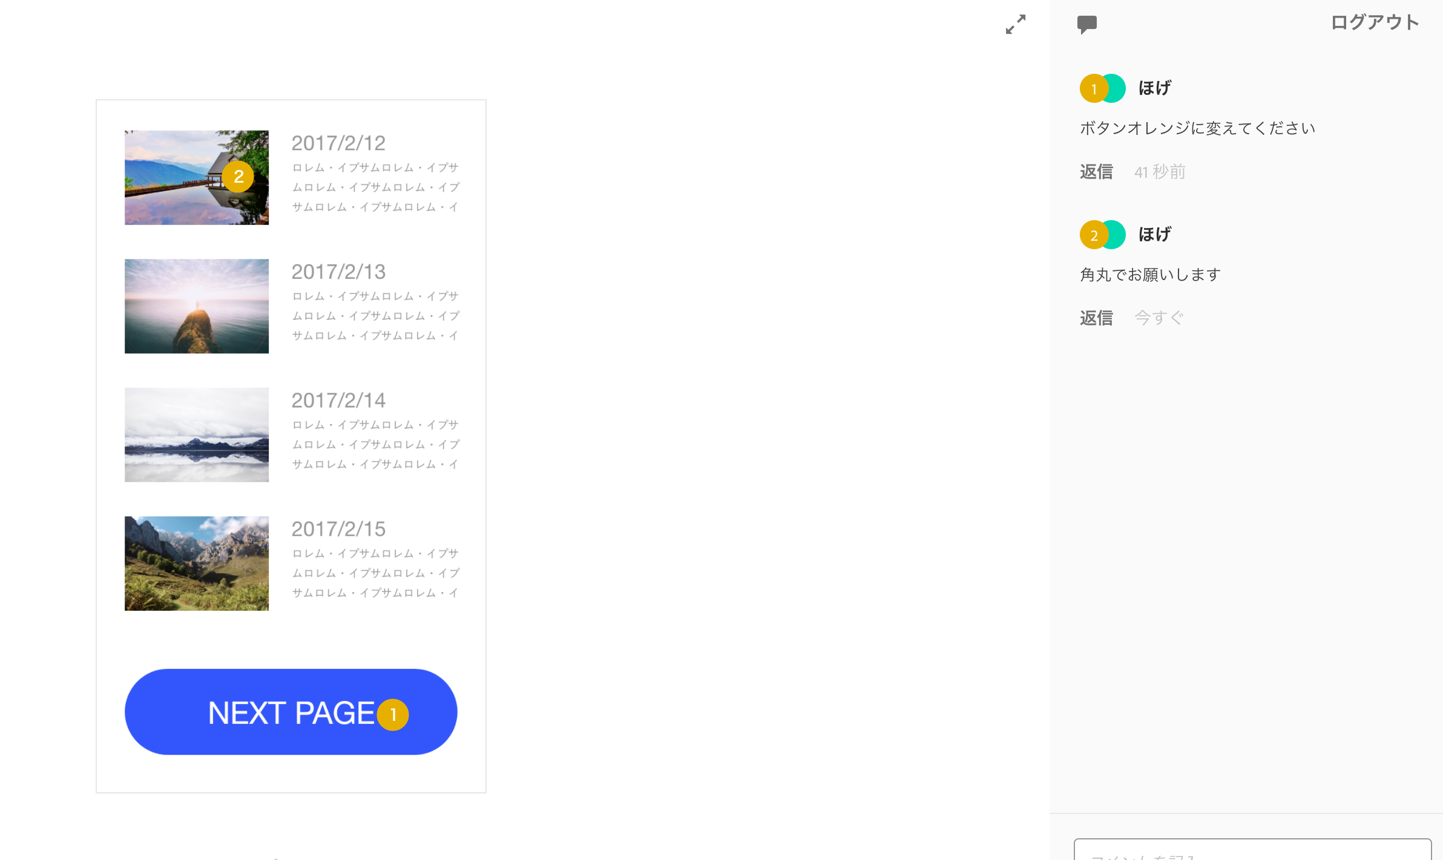Screen dimensions: 1443x860
Task: Click the comment text 角丸でお願いします
Action: [1151, 275]
